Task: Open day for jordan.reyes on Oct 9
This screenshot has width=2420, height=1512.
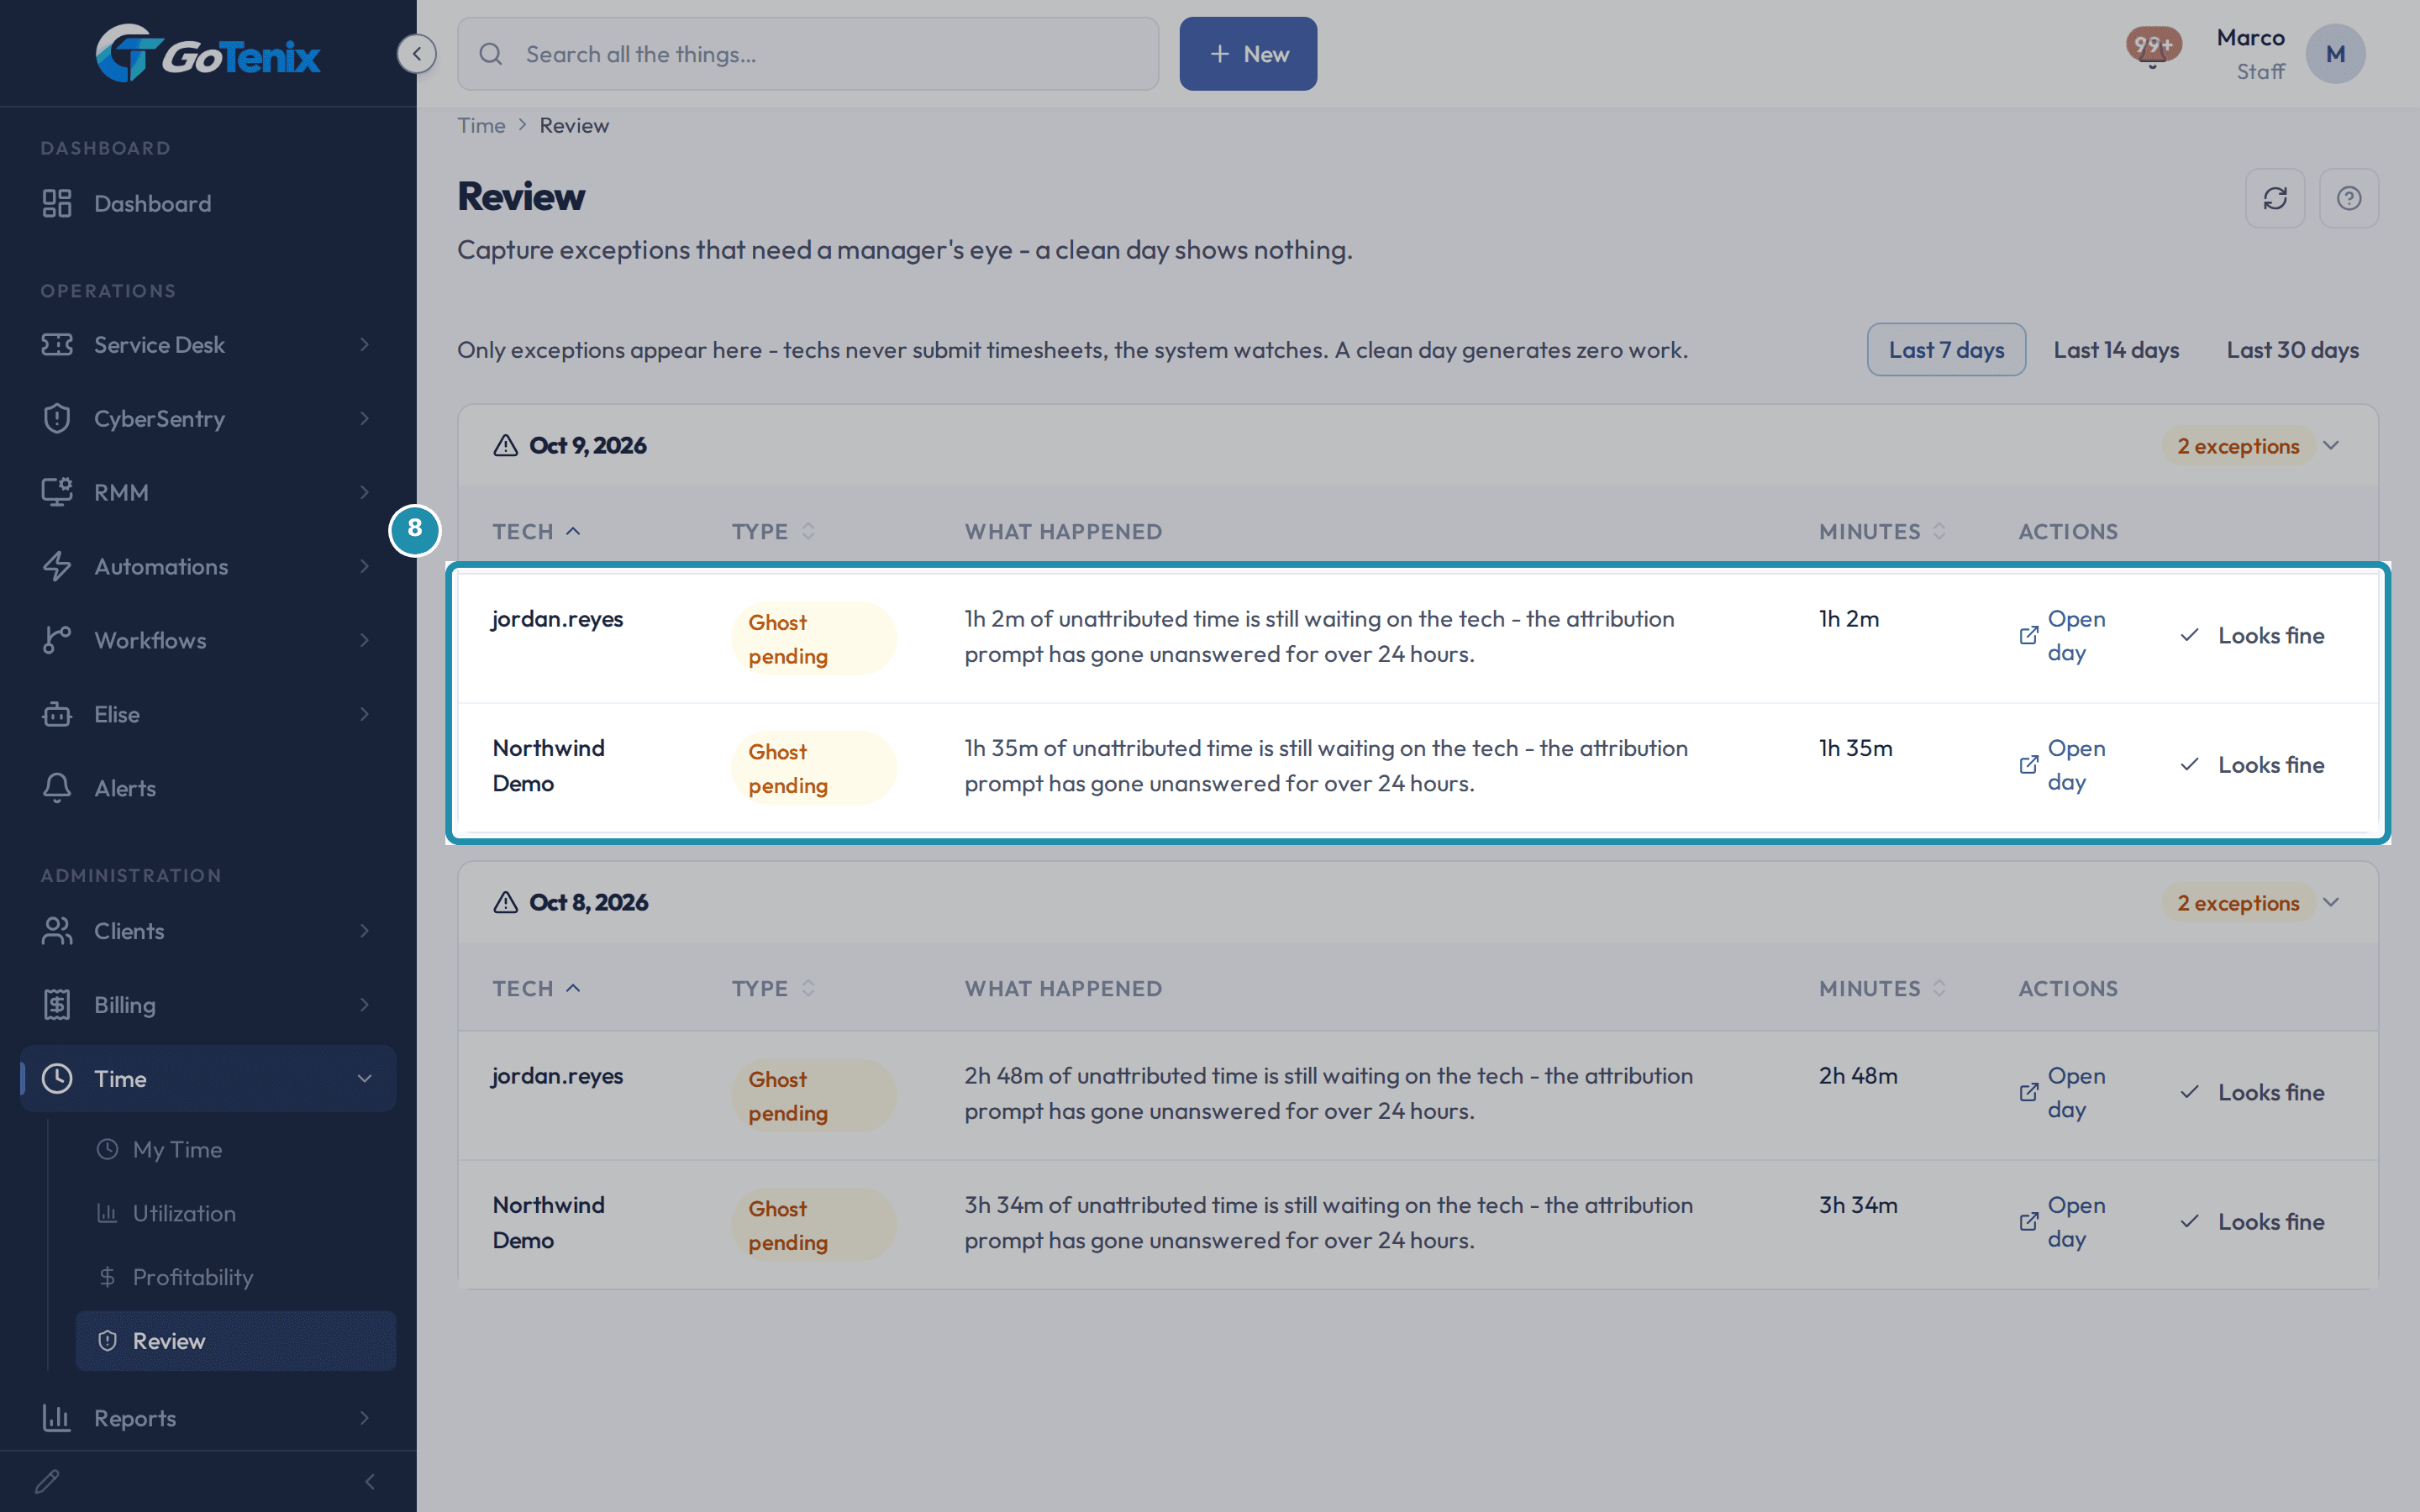Action: coord(2062,636)
